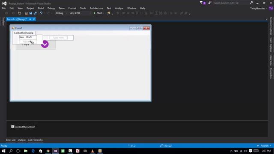274x154 pixels.
Task: Click the Visual Studio logo icon
Action: (x=4, y=3)
